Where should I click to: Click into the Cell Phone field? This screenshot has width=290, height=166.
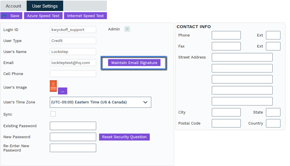73,74
